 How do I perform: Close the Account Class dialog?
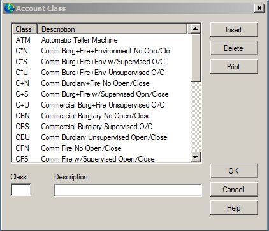point(259,8)
